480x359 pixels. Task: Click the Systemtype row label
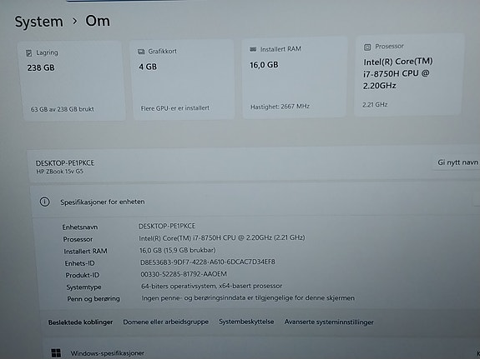83,287
